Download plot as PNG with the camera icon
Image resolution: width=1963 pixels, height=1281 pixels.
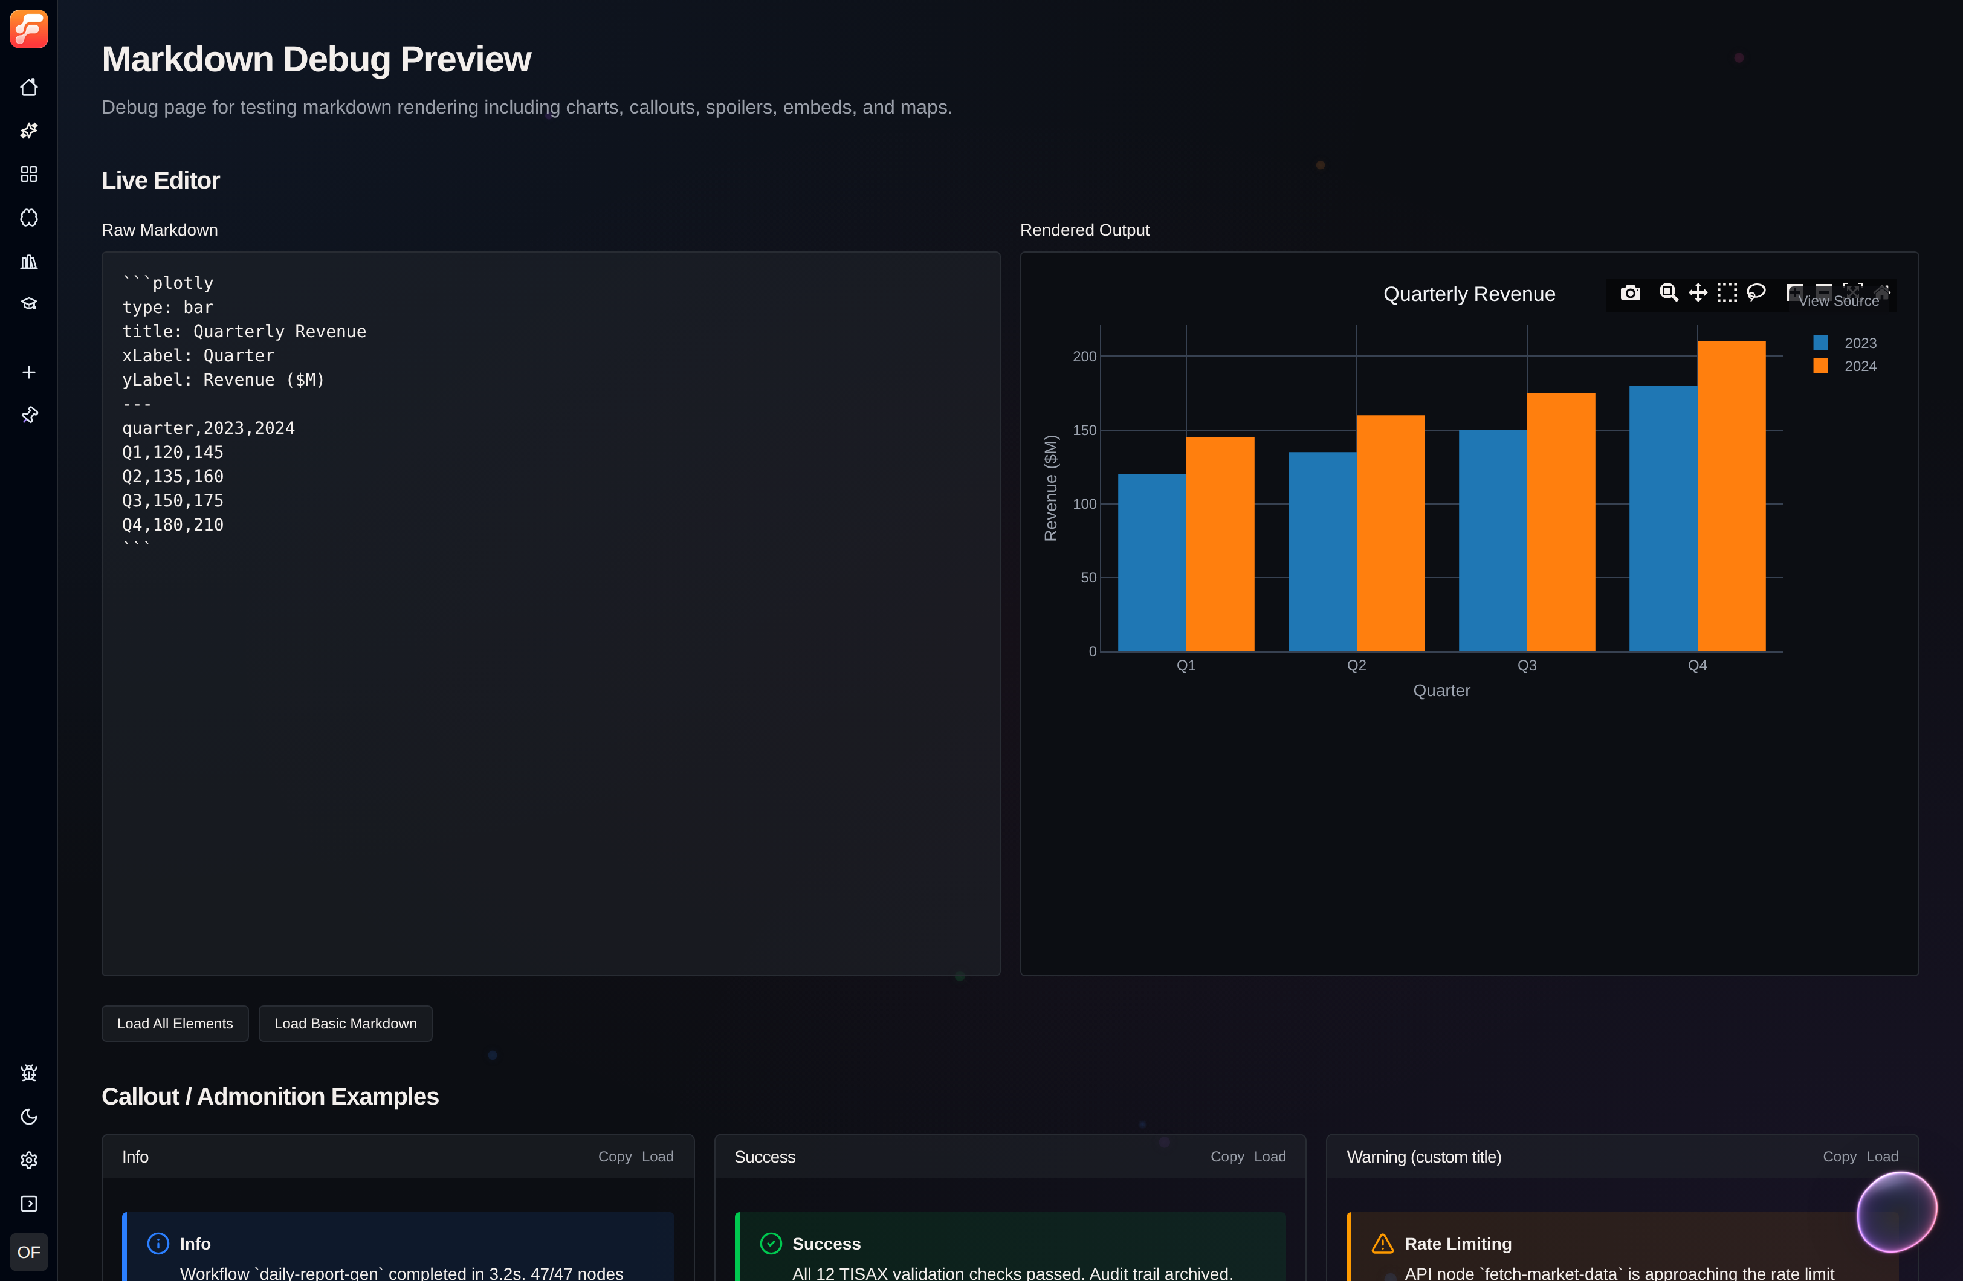(x=1630, y=293)
